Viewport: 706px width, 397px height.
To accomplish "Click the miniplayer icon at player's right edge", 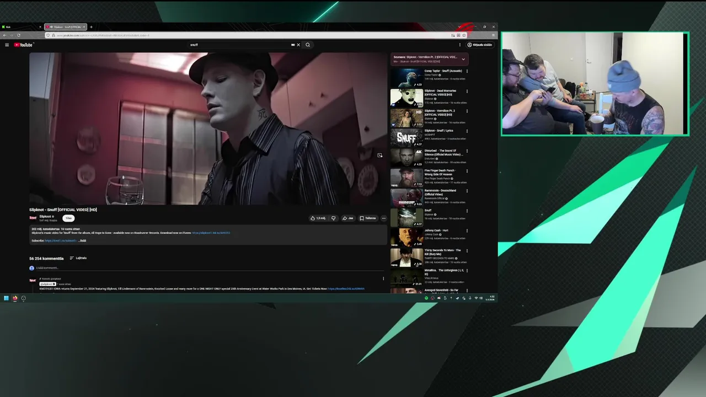I will point(379,155).
